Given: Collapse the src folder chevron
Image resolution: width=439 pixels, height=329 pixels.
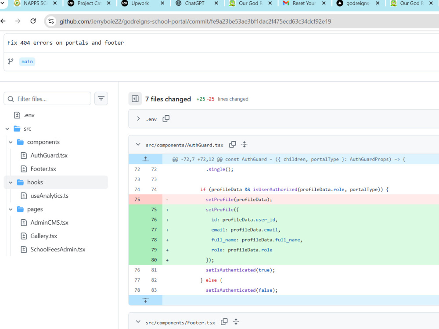Looking at the screenshot, I should coord(7,129).
